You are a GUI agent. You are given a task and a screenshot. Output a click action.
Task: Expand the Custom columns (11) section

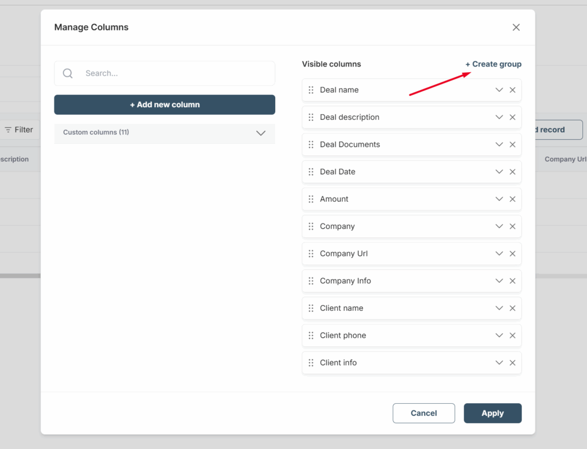point(261,133)
